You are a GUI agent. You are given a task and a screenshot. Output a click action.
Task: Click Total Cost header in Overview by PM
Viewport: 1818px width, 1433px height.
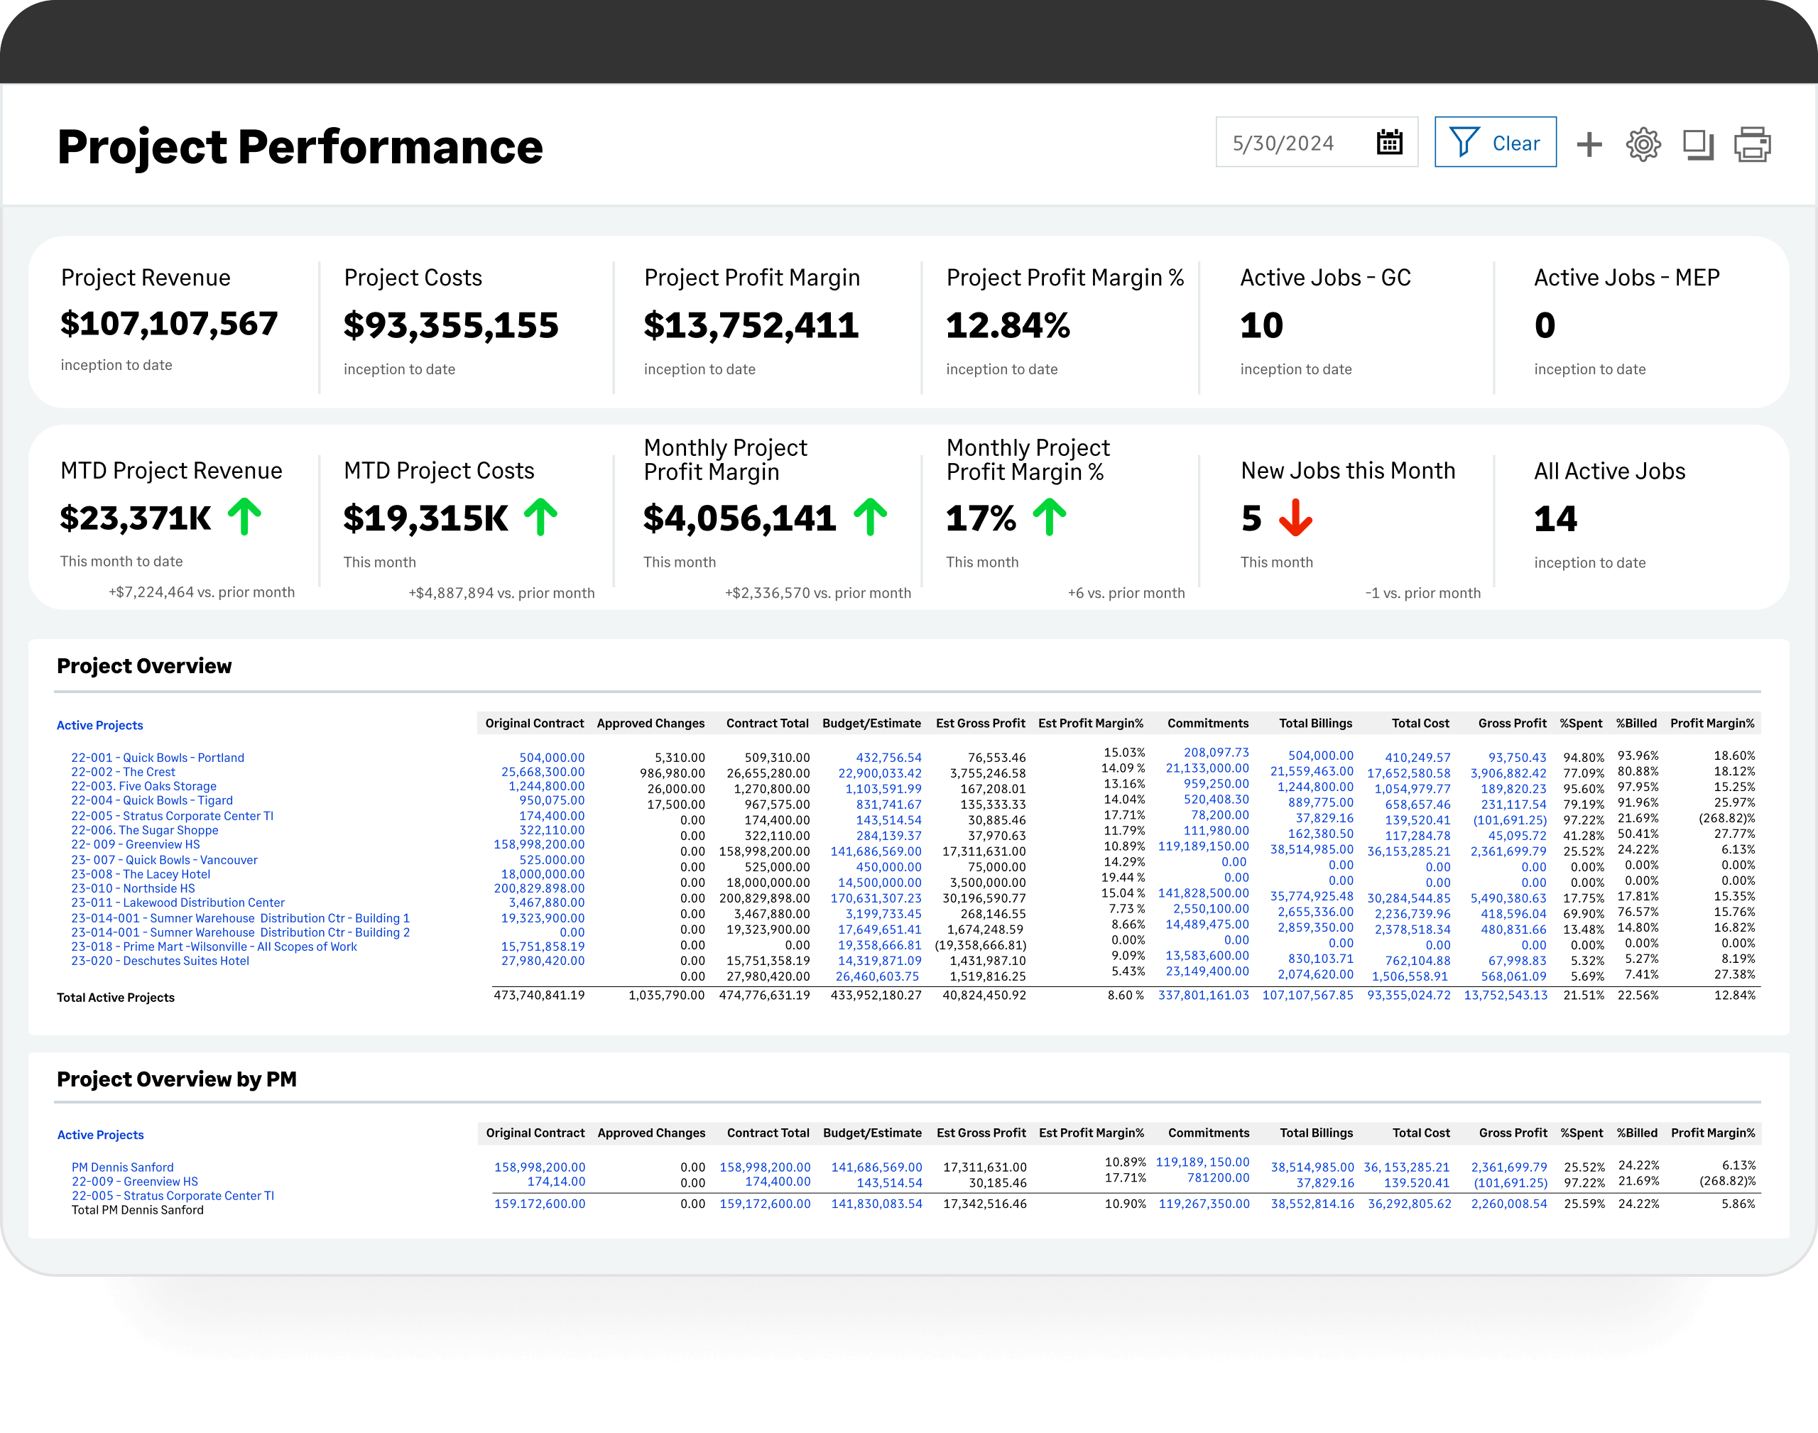coord(1421,1133)
